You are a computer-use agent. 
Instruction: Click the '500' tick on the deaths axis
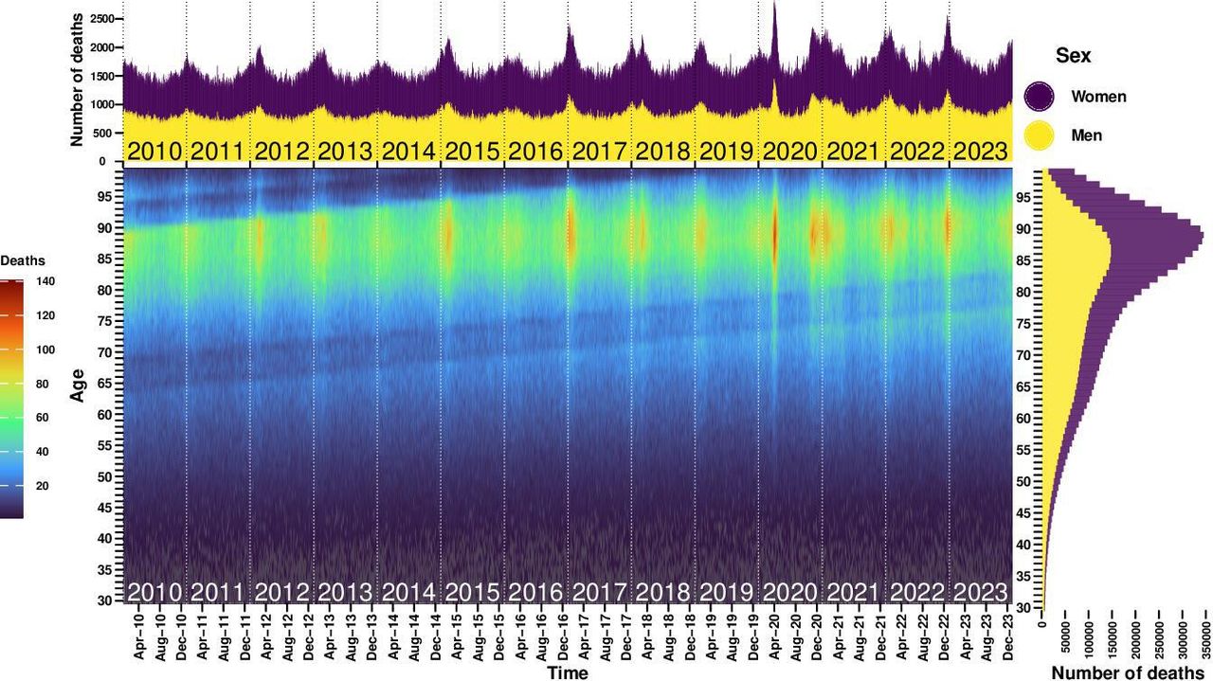(x=102, y=133)
